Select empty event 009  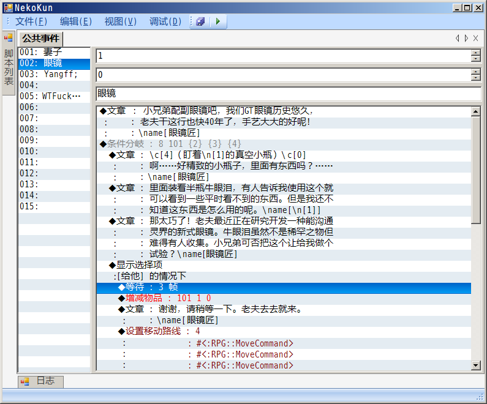(55, 140)
